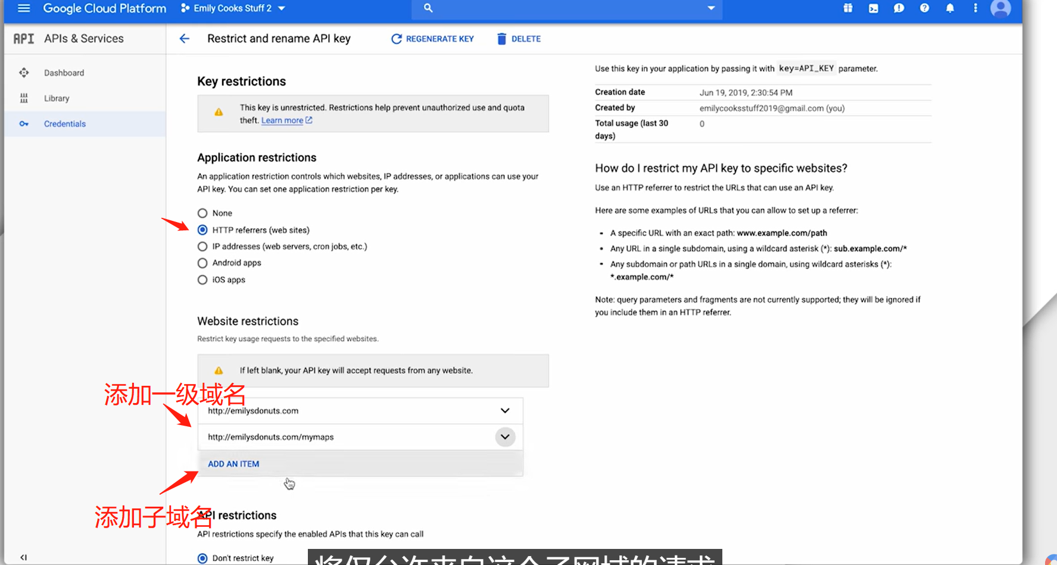Screen dimensions: 1057x565
Task: Click the API logo icon
Action: (24, 39)
